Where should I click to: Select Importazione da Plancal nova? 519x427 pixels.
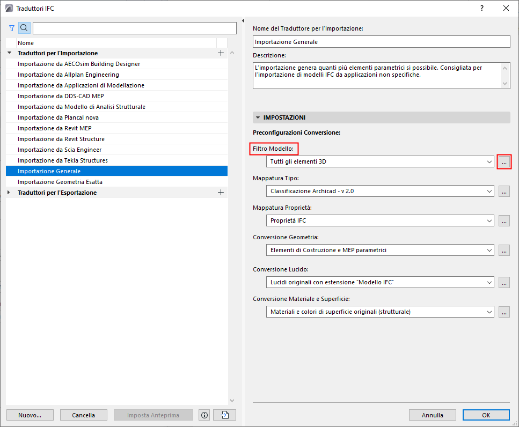point(116,118)
